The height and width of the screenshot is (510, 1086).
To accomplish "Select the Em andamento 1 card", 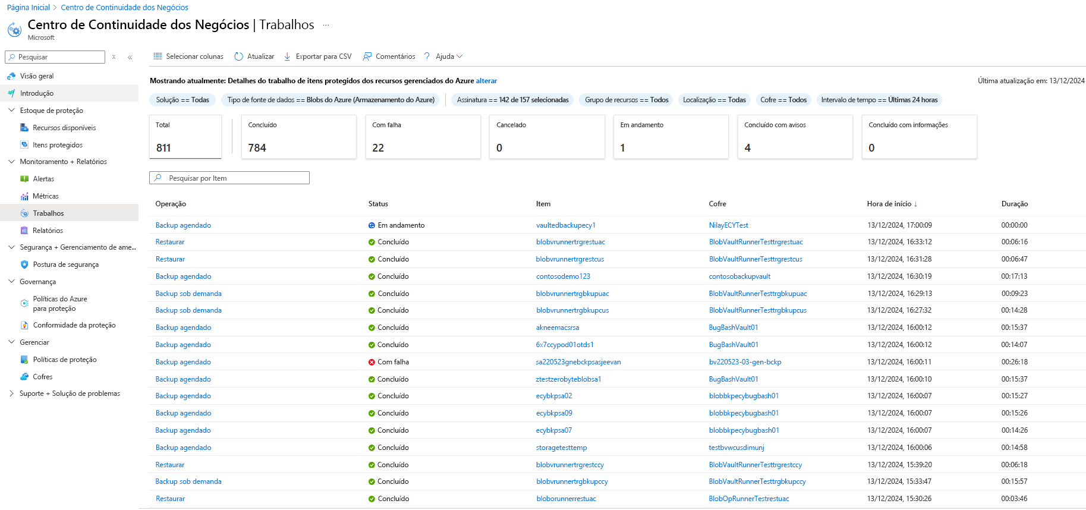I will click(x=671, y=137).
